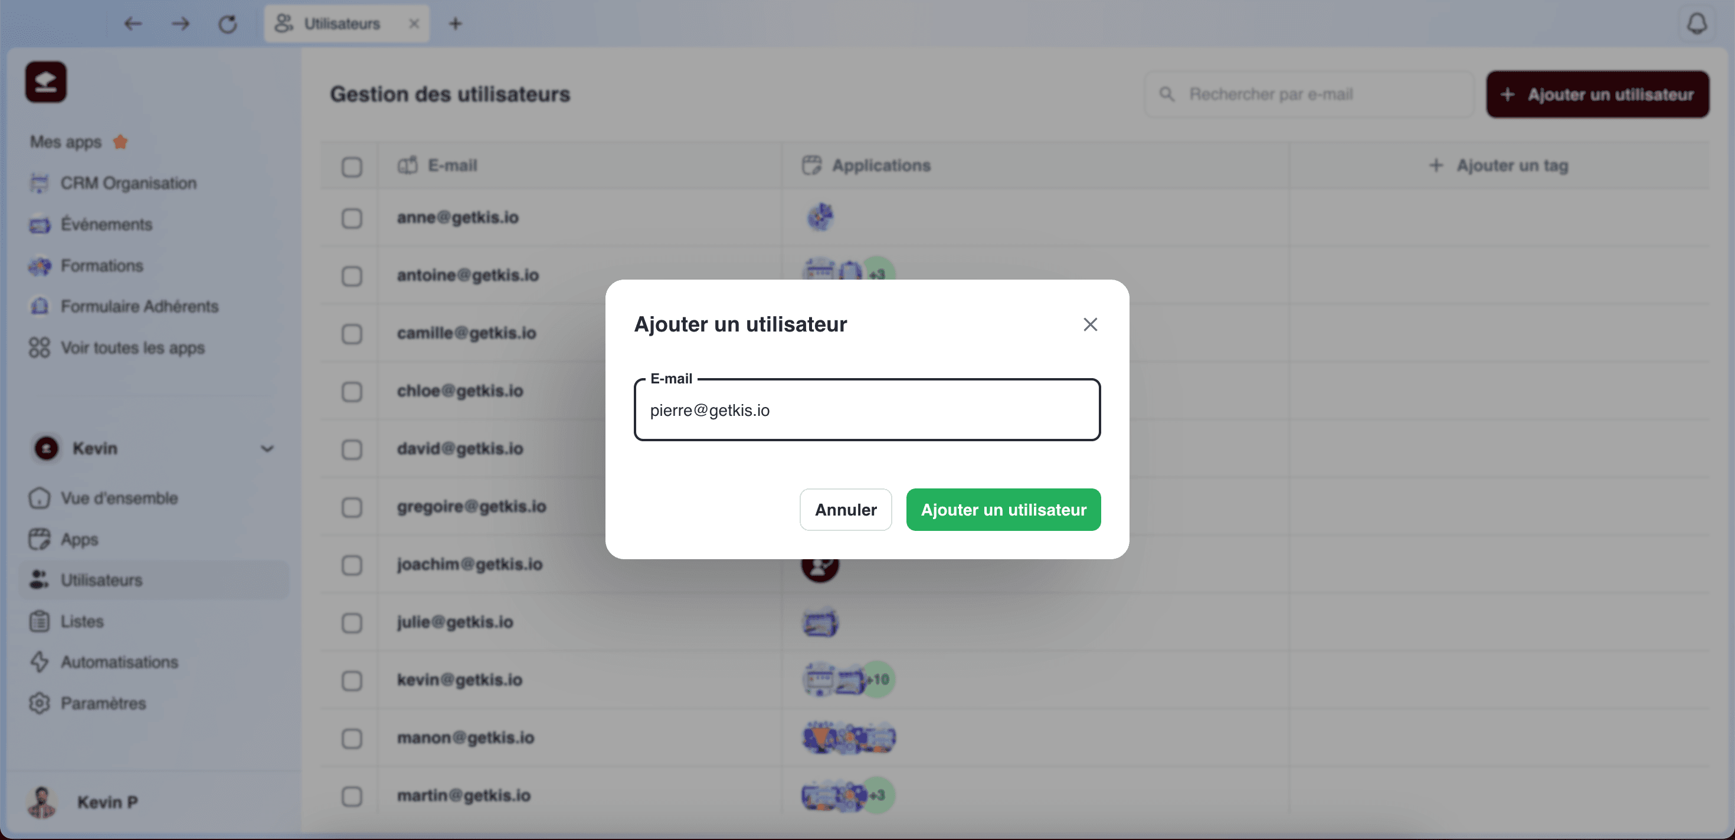The height and width of the screenshot is (840, 1735).
Task: Open Formulaire Adhérents app
Action: click(x=124, y=306)
